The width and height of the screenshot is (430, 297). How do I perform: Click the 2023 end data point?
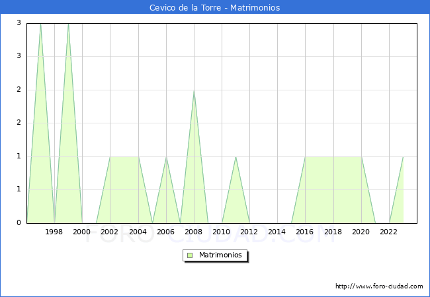[403, 156]
